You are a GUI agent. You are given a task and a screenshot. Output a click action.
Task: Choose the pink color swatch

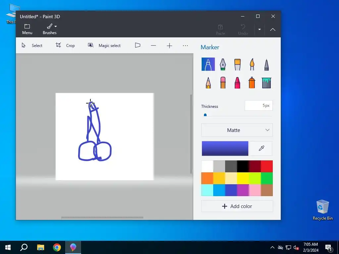click(255, 190)
